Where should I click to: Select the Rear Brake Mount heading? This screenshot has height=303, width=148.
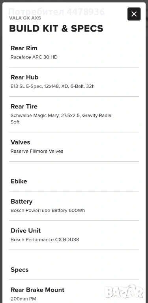point(37,290)
